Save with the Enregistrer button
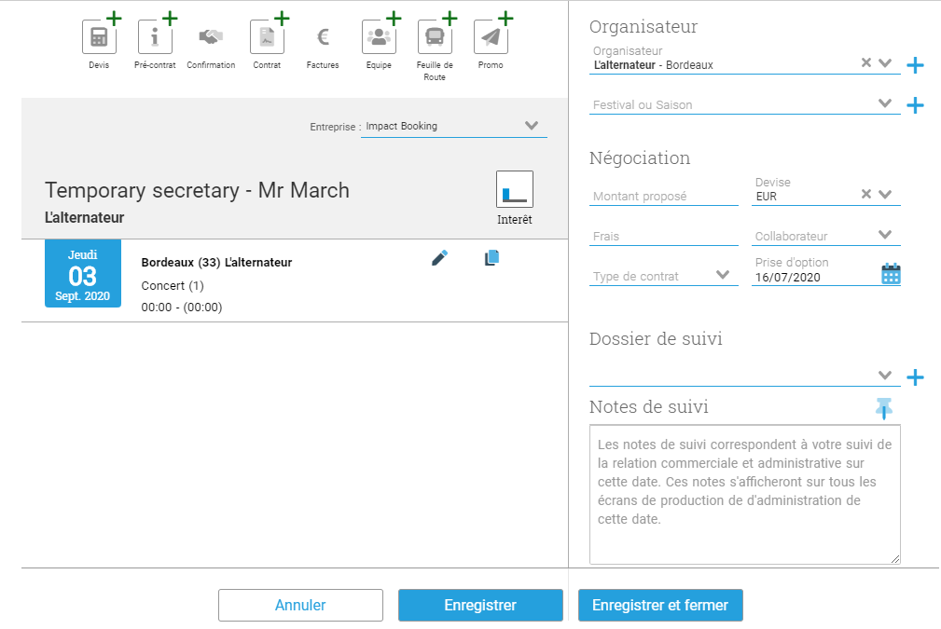 point(480,605)
